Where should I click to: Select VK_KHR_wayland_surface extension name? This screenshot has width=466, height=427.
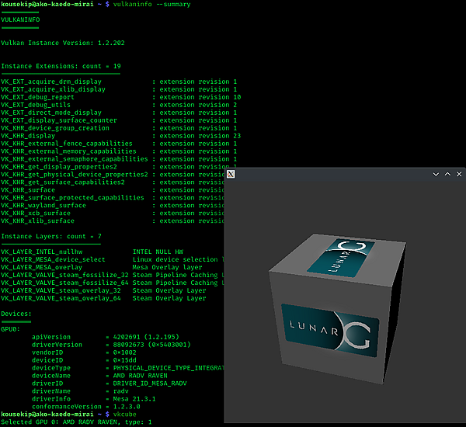pos(43,205)
